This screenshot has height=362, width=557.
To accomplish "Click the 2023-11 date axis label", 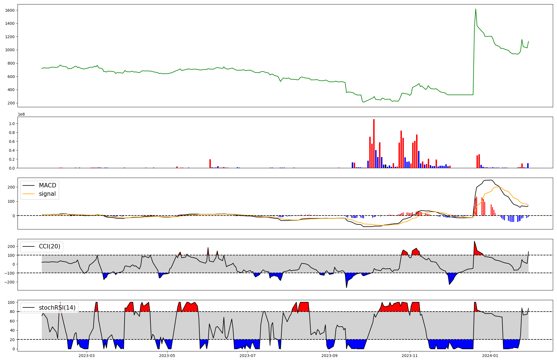I will (410, 356).
